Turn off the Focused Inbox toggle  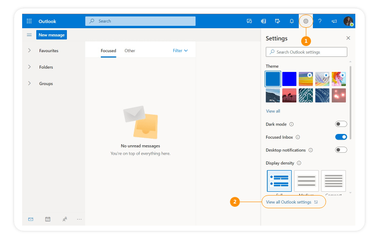[x=341, y=137]
